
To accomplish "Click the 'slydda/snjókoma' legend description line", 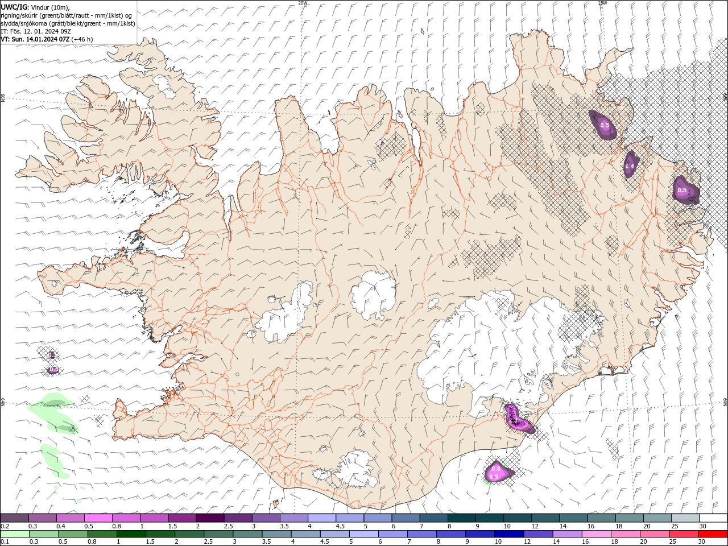I will 68,23.
